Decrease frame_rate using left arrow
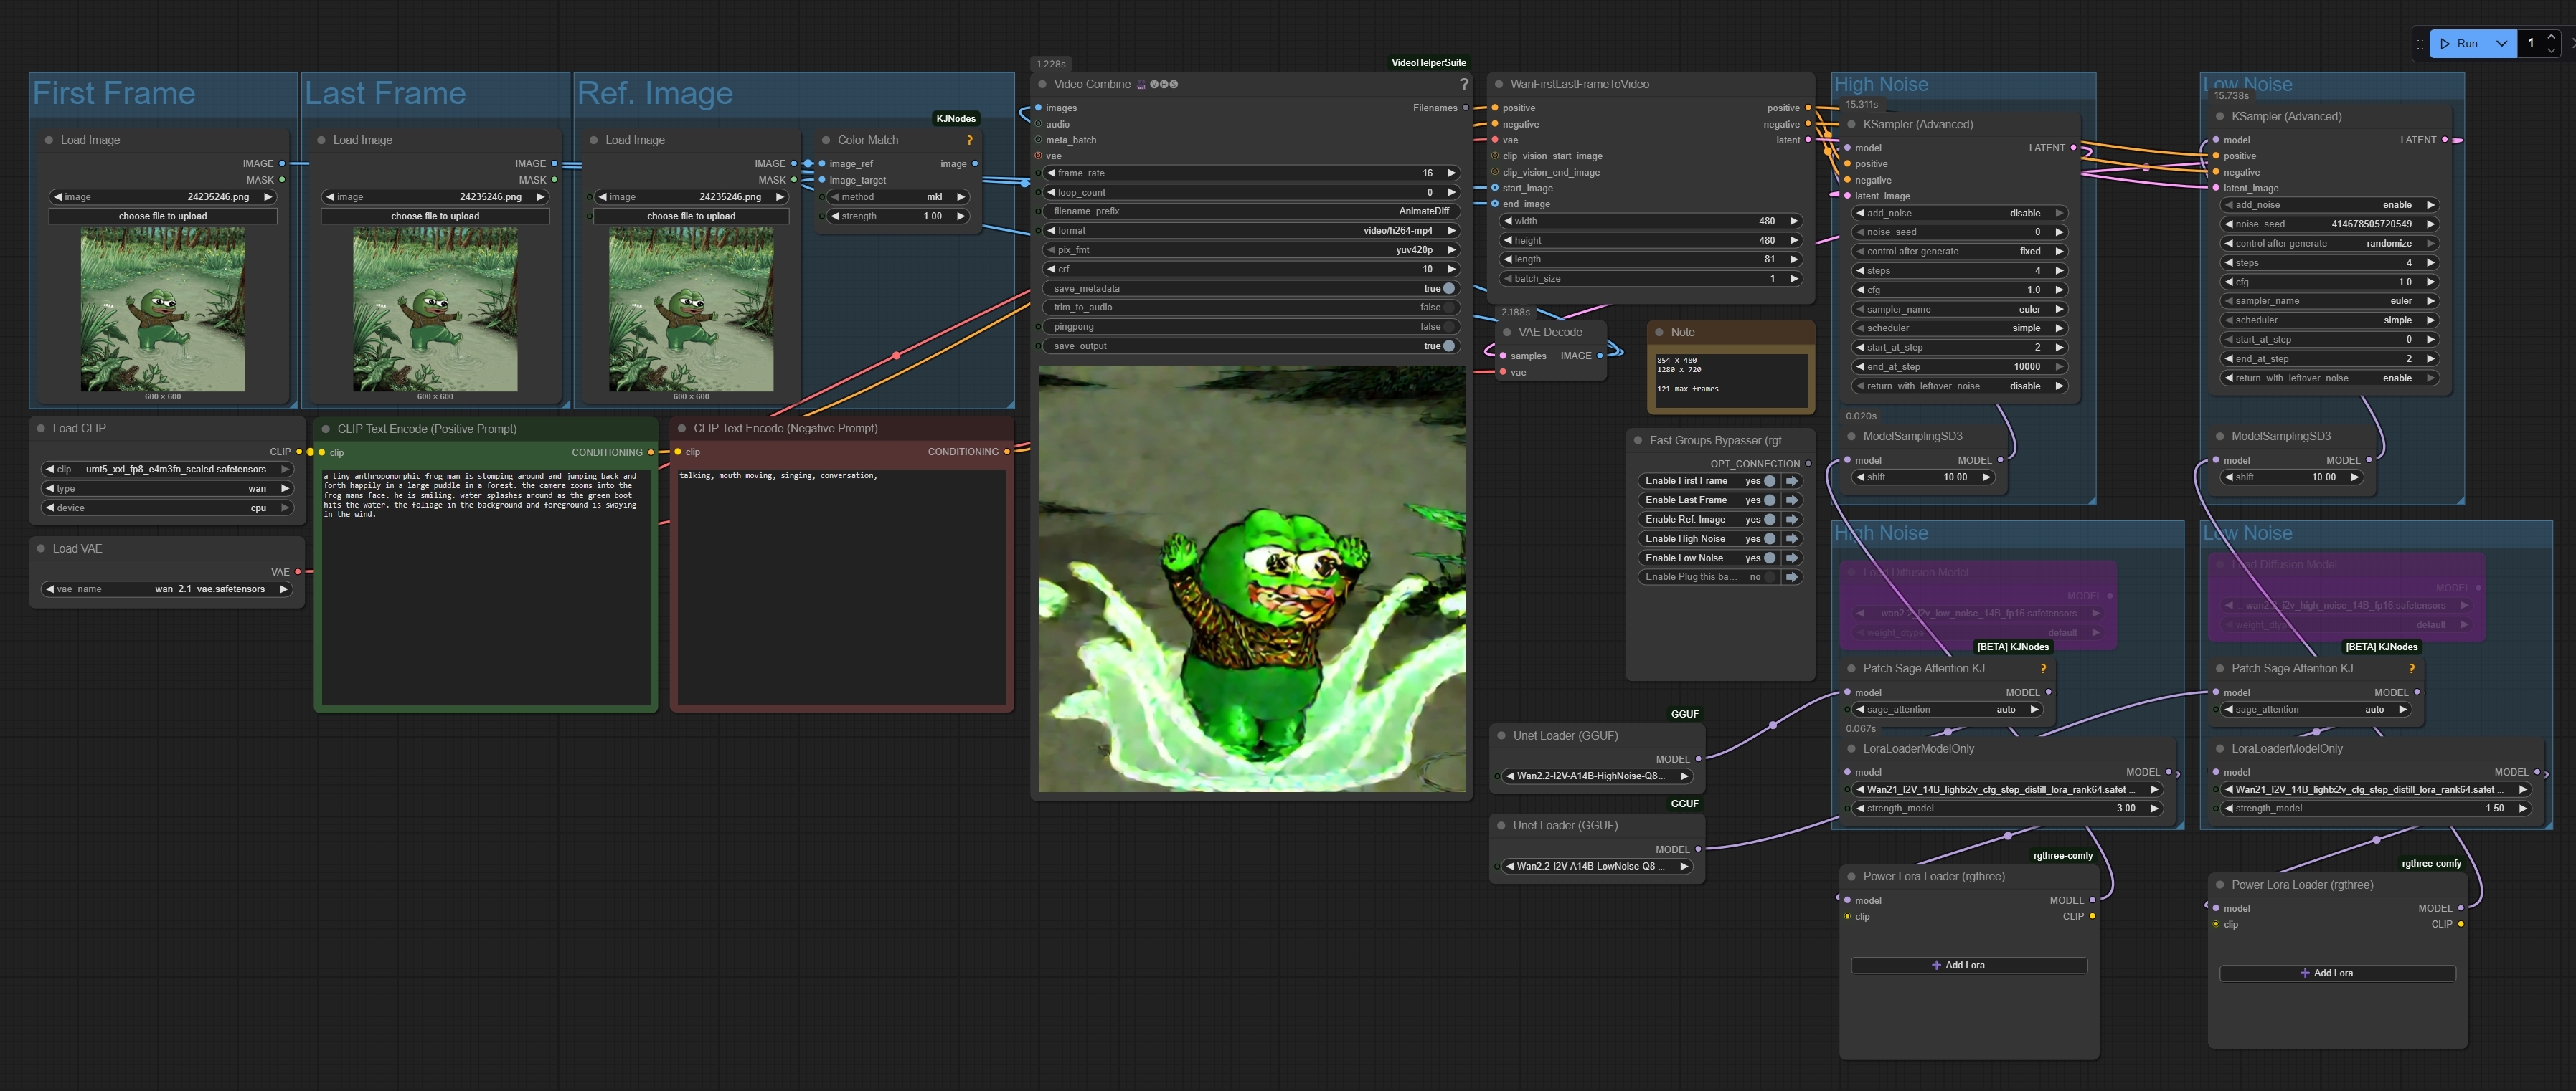 click(x=1051, y=173)
